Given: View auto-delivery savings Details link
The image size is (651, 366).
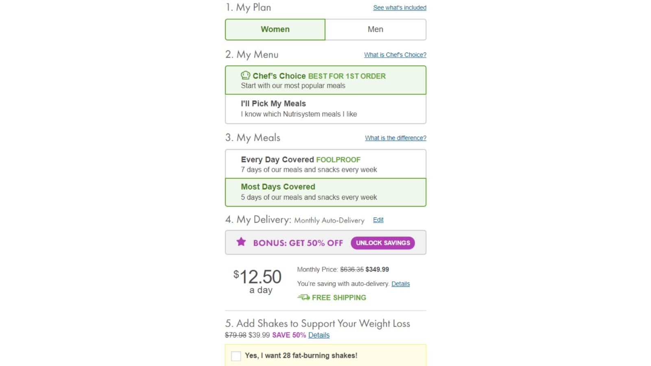Looking at the screenshot, I should pos(400,284).
